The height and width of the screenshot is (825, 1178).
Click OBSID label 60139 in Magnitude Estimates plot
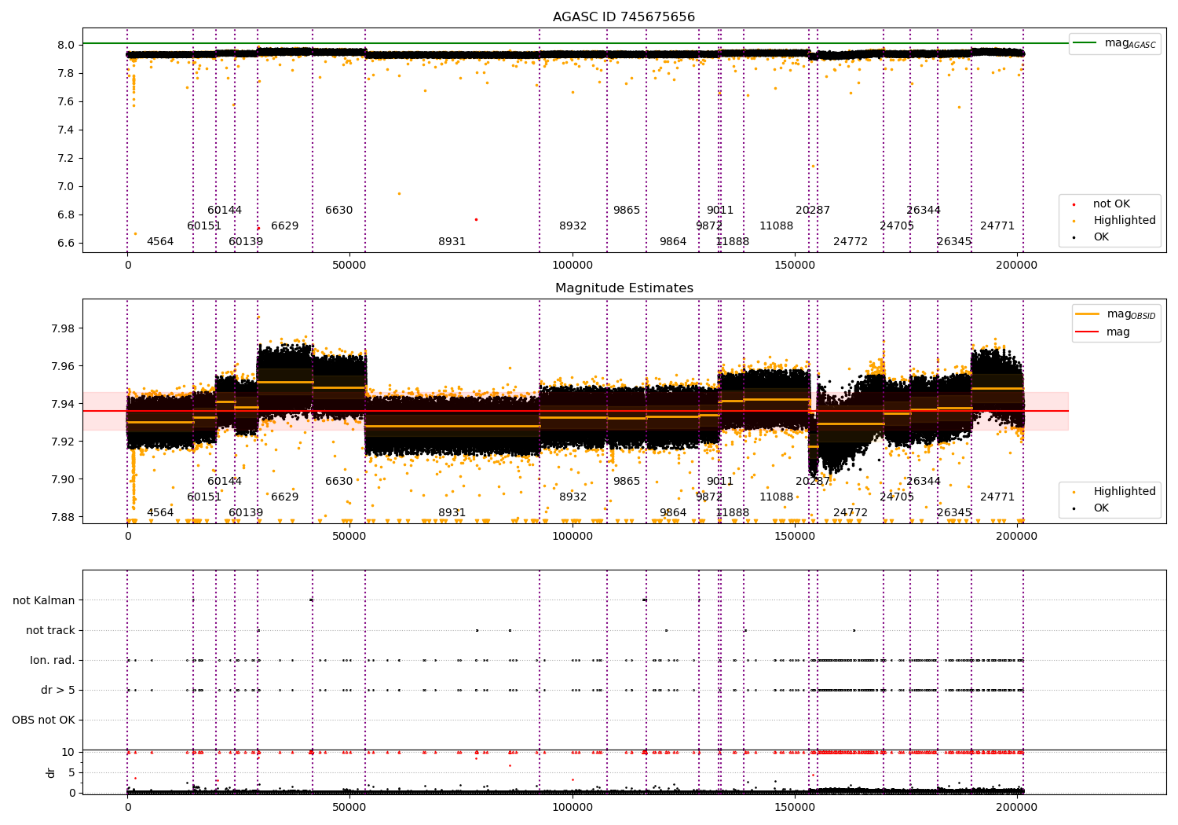click(246, 513)
